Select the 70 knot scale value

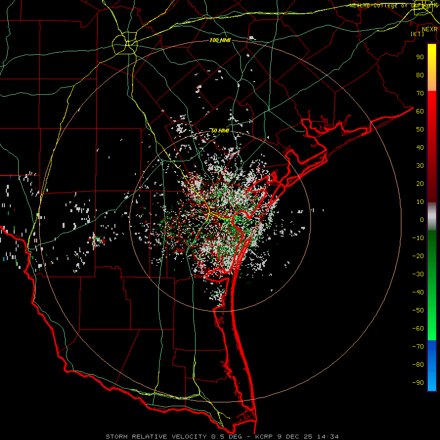(420, 93)
